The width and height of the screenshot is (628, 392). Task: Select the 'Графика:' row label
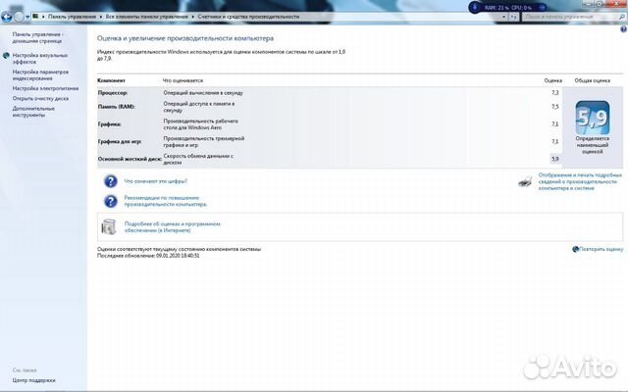pos(109,124)
